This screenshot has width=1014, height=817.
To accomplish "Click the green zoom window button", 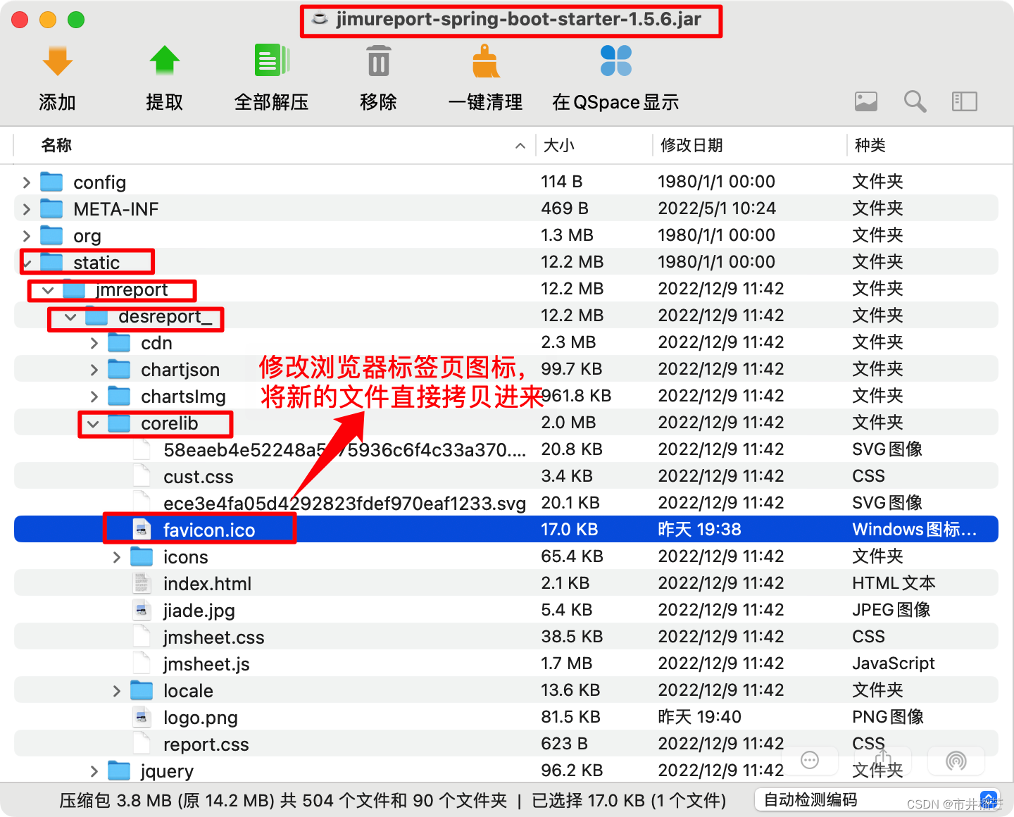I will 76,20.
